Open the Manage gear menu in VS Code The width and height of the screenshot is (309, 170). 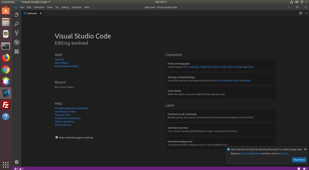coord(16,162)
